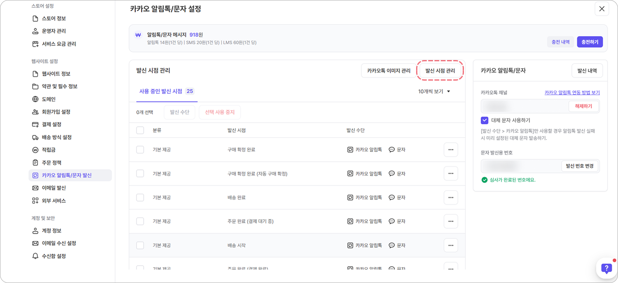Click the 이메일 수신 설정 envelope icon
Image resolution: width=618 pixels, height=283 pixels.
click(x=35, y=244)
